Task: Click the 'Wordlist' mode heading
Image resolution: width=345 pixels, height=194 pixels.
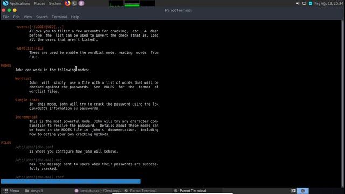Action: point(23,78)
